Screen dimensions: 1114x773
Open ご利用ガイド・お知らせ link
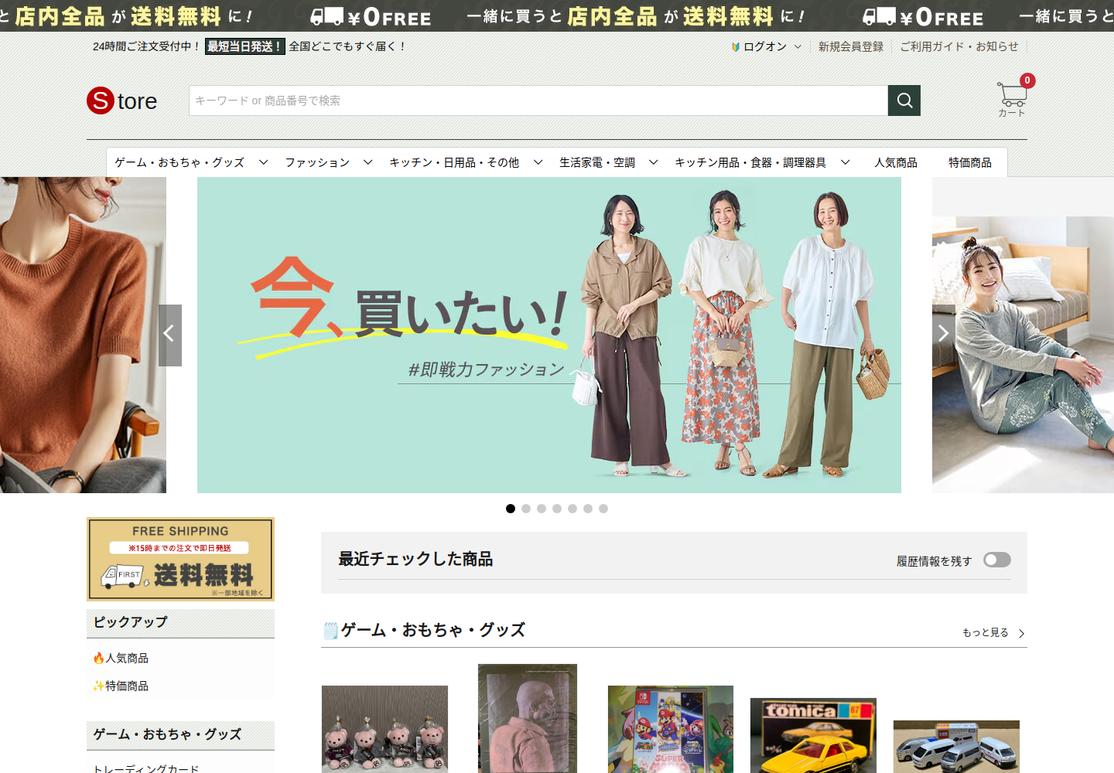959,46
